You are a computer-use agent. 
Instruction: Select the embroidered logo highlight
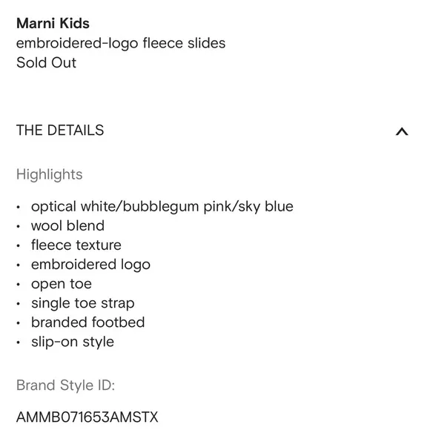[x=90, y=265]
